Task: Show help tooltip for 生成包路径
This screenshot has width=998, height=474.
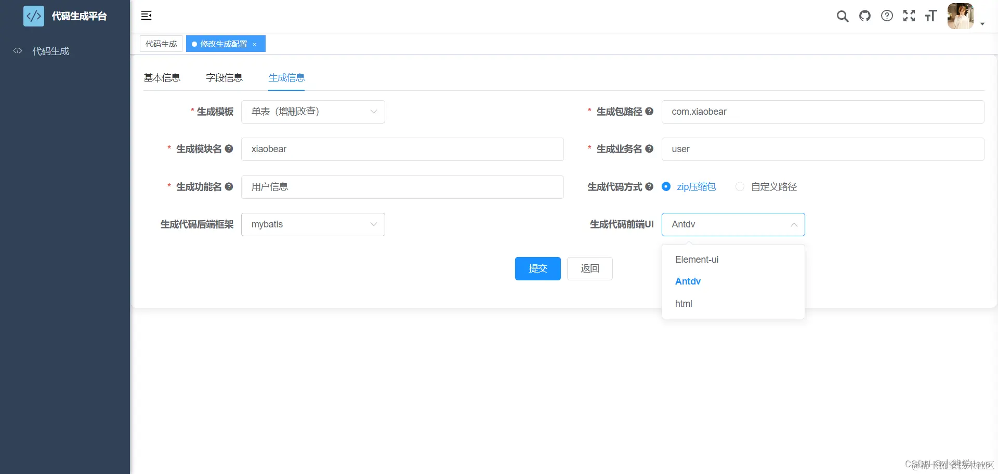Action: (649, 111)
